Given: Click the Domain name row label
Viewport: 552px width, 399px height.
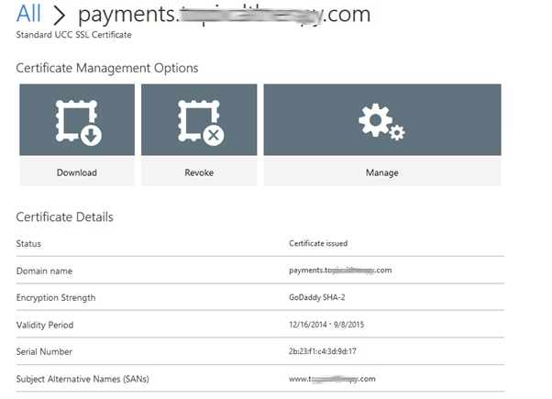Looking at the screenshot, I should point(44,272).
